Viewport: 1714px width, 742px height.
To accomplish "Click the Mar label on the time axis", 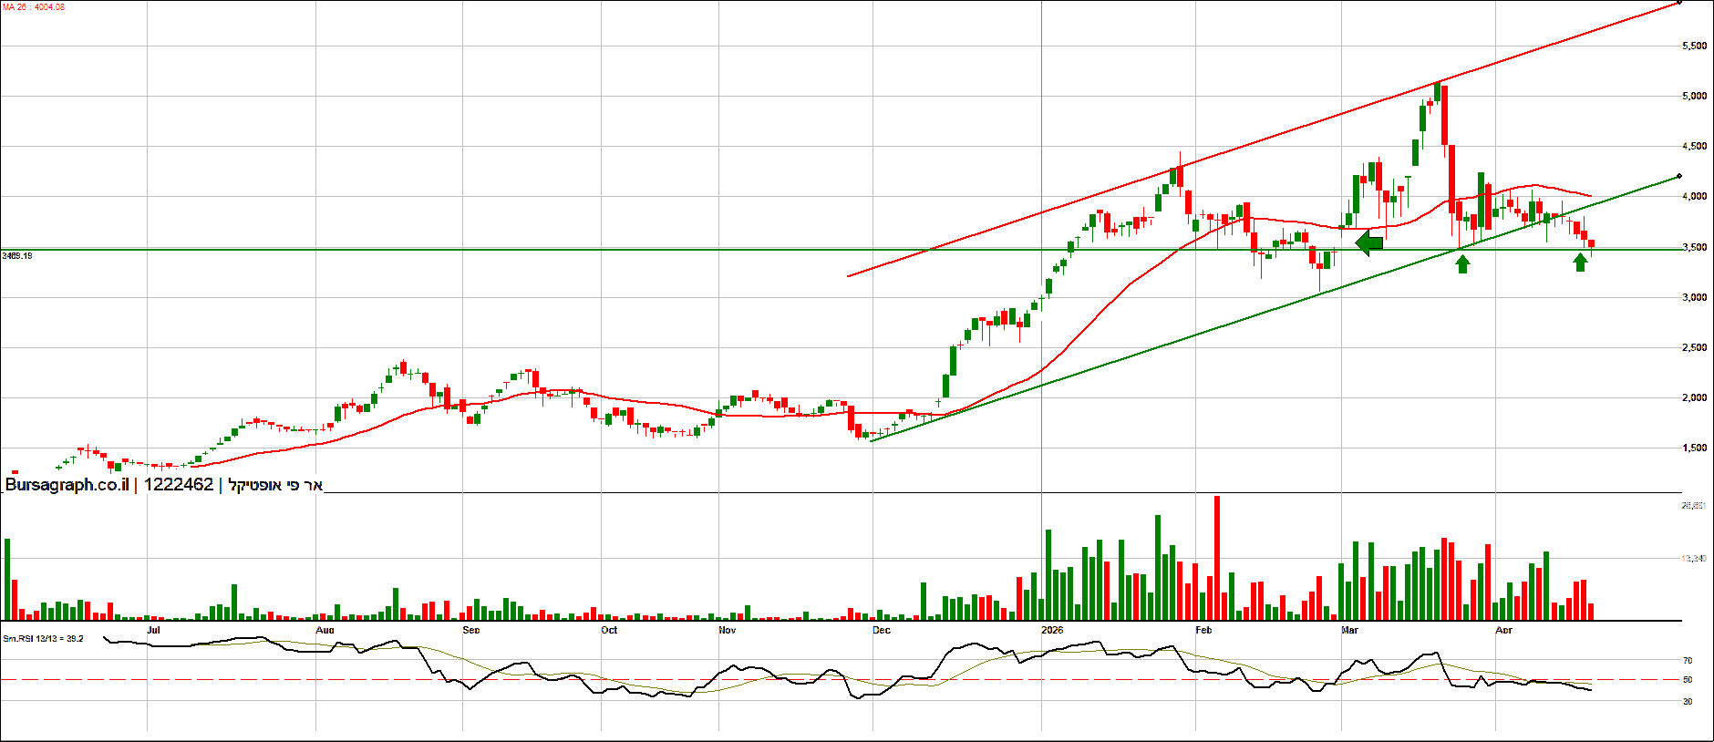I will (x=1349, y=630).
